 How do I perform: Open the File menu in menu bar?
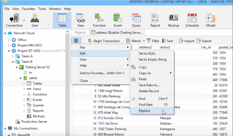point(7,9)
